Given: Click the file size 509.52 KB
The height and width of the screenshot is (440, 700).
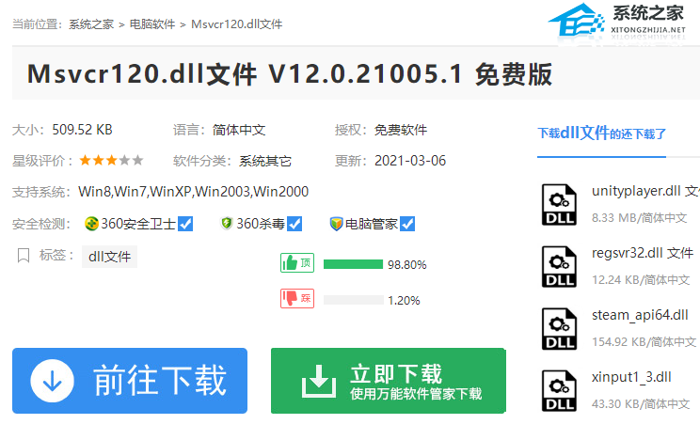Looking at the screenshot, I should (x=82, y=130).
